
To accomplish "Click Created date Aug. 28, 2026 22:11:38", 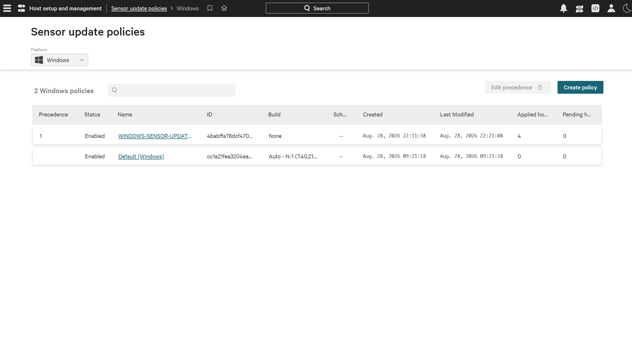I will (394, 136).
